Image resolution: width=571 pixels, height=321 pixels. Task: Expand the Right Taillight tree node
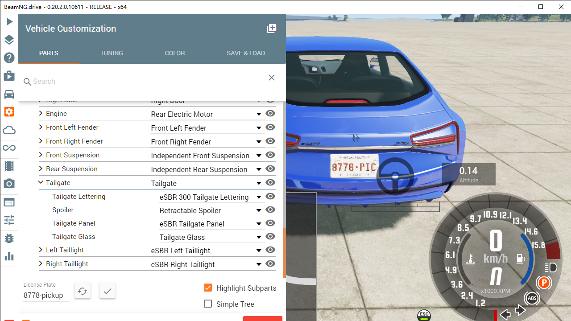pyautogui.click(x=41, y=264)
